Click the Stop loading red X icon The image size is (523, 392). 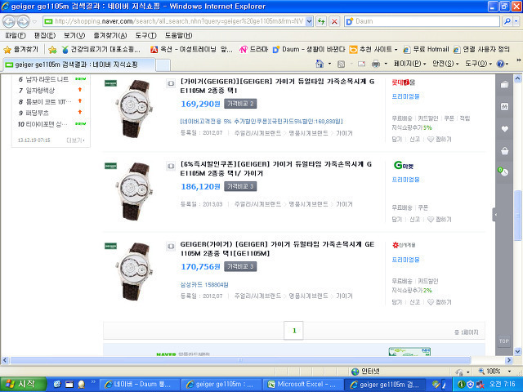point(334,22)
